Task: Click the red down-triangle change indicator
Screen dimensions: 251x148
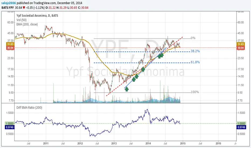Action: point(24,8)
